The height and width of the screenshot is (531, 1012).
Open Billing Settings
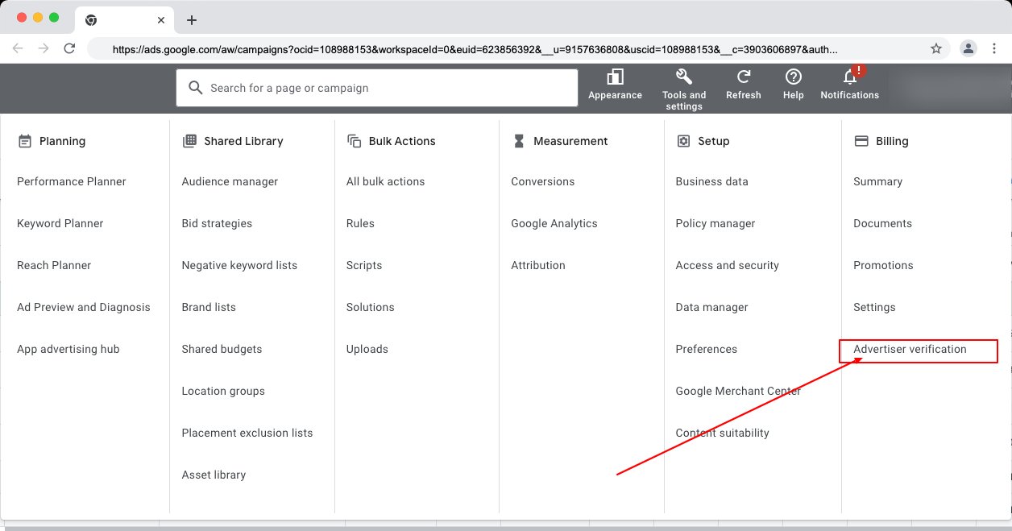coord(874,307)
